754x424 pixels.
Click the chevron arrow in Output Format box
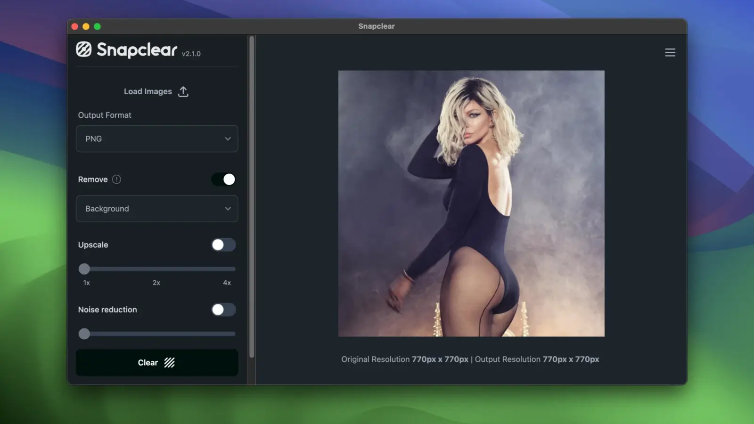228,139
